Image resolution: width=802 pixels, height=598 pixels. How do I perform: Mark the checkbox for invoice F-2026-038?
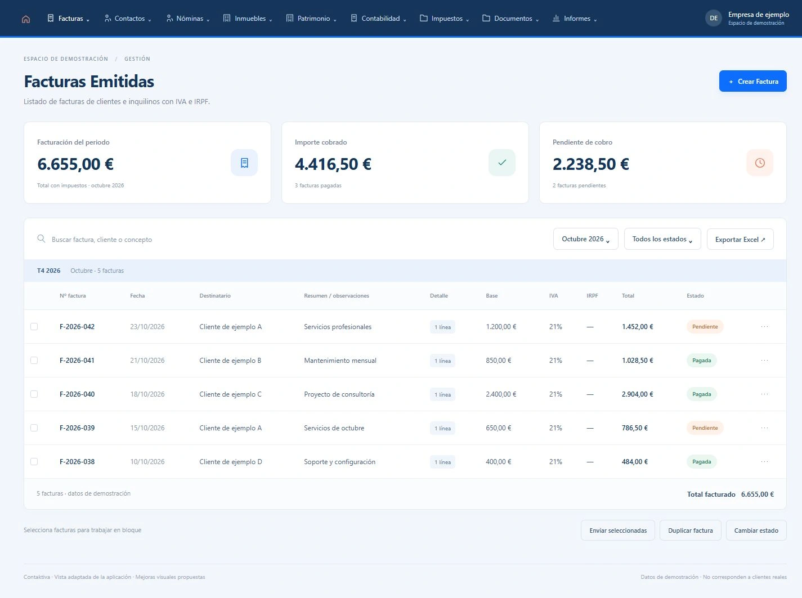pos(34,462)
